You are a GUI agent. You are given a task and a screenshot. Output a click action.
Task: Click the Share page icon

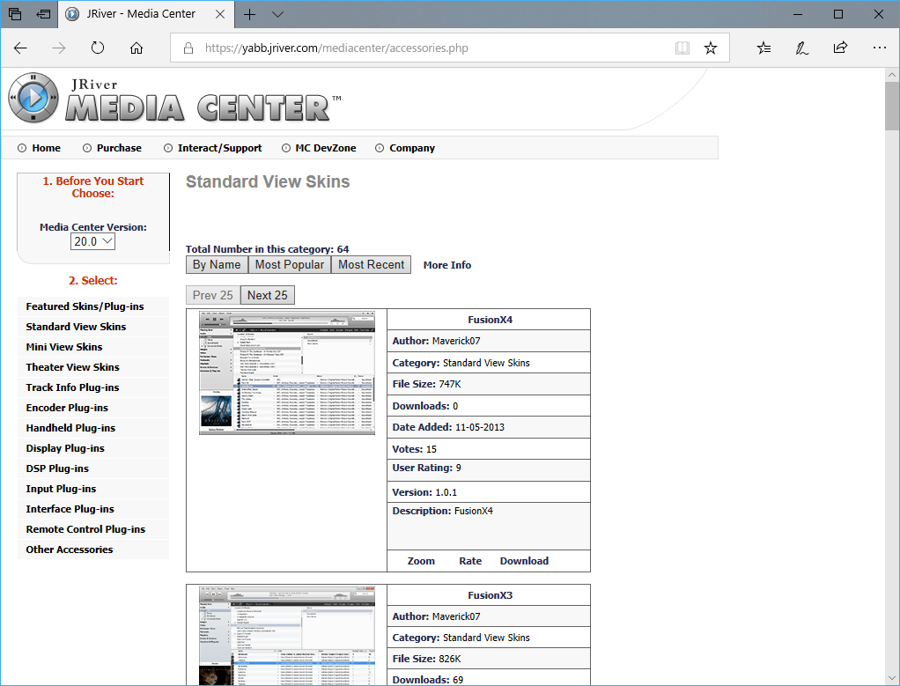tap(840, 48)
